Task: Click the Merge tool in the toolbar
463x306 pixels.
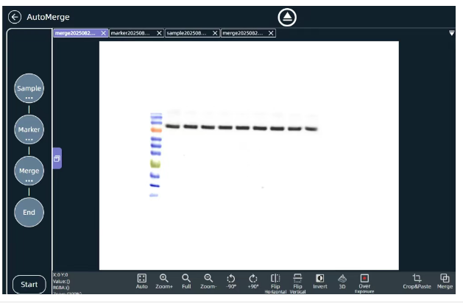Action: [445, 278]
